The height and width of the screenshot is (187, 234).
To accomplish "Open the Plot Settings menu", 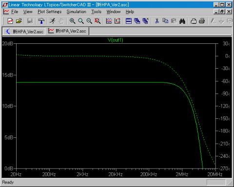I will coord(50,12).
